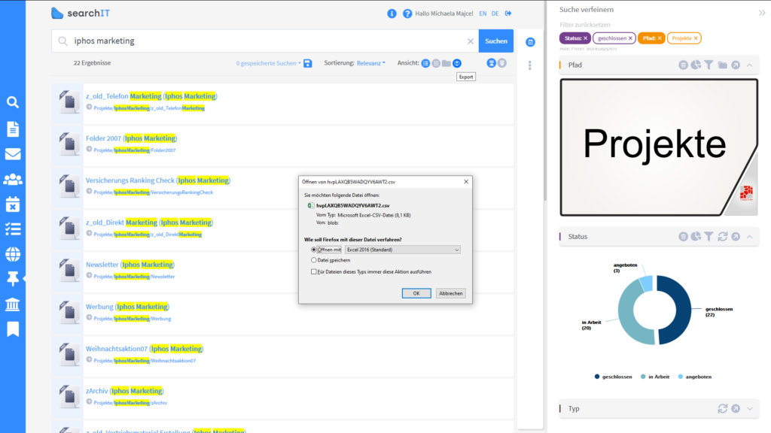771x433 pixels.
Task: Click the funnel filter icon in Pfad header
Action: point(709,65)
